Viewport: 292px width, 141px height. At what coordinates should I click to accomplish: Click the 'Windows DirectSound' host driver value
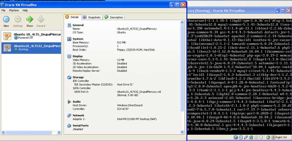pos(130,105)
